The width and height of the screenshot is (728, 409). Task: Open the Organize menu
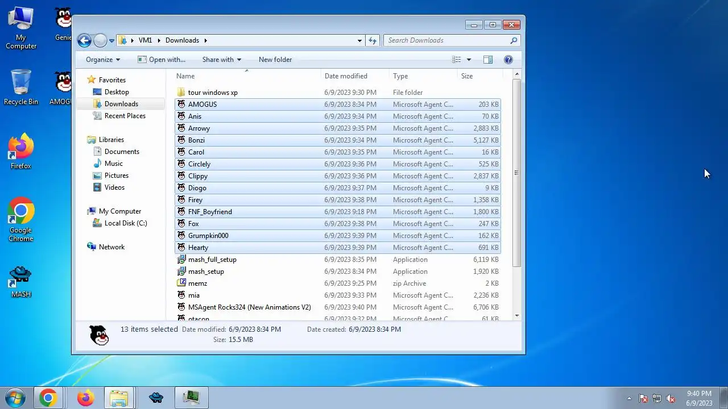(x=103, y=60)
